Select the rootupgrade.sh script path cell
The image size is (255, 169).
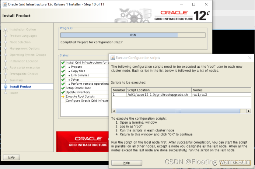click(x=159, y=95)
